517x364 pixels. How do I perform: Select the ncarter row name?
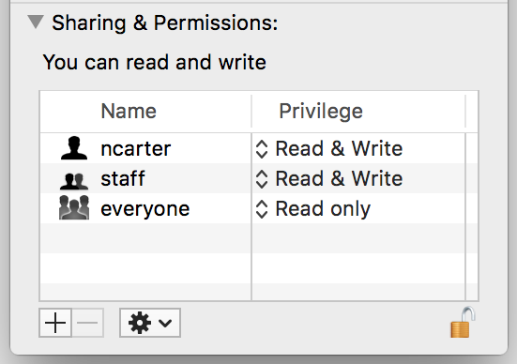tap(136, 149)
